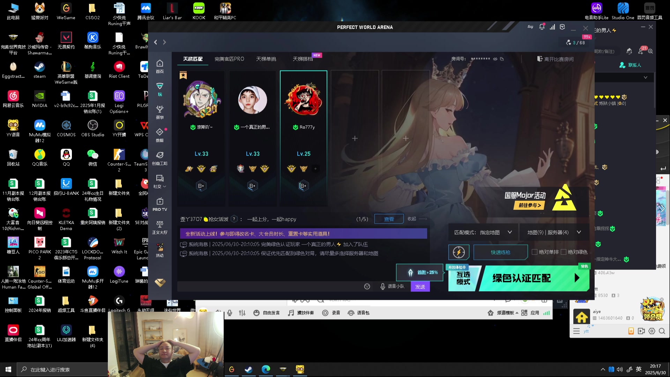Click the second empty teammate slot plus
This screenshot has width=670, height=377.
(405, 139)
